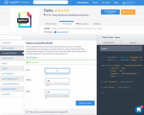
Task: Click the 25/10/2016 Last updated button
Action: click(110, 12)
